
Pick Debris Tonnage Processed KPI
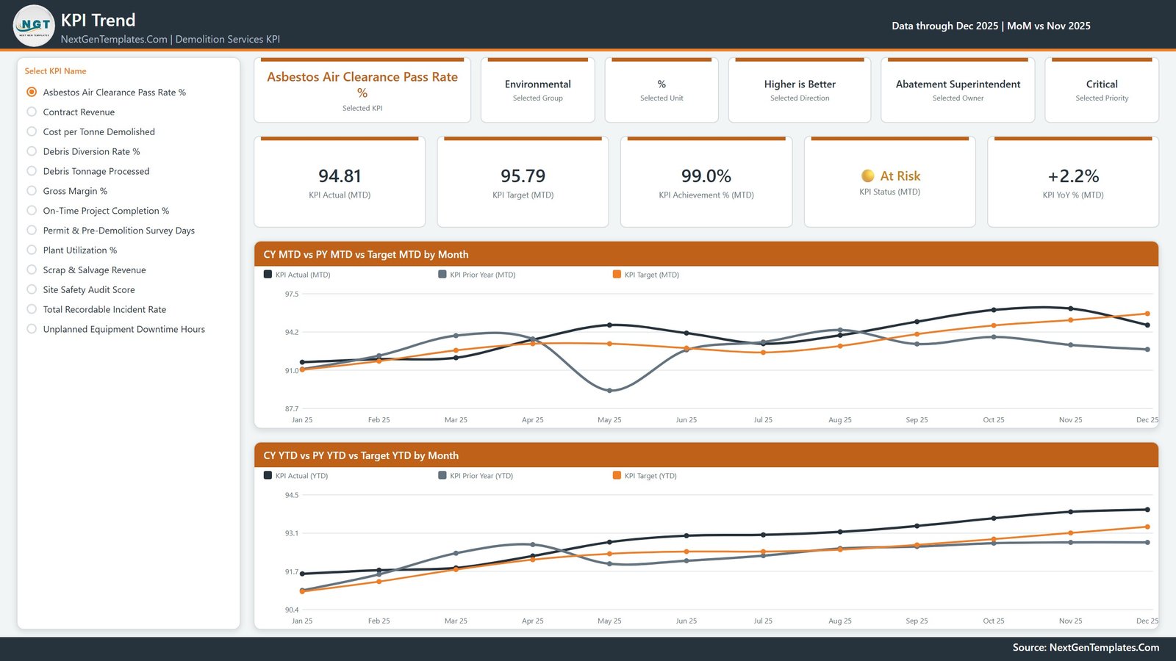(32, 171)
